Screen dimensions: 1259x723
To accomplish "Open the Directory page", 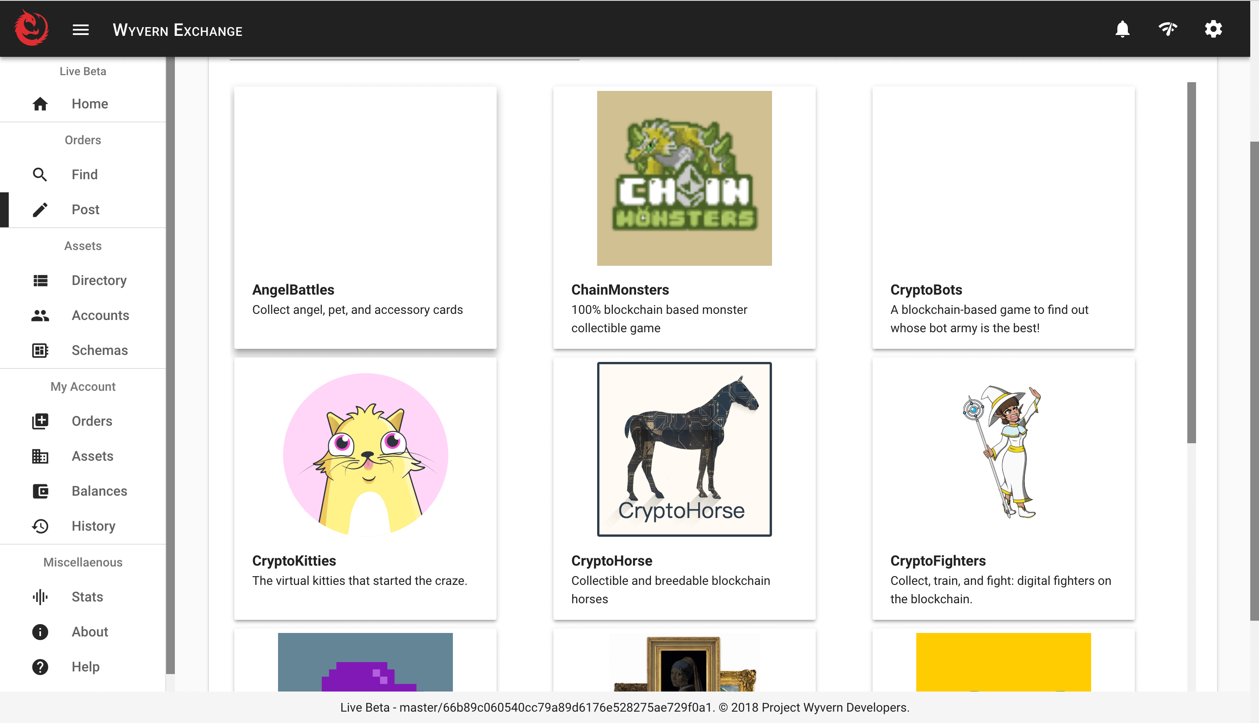I will click(x=83, y=281).
